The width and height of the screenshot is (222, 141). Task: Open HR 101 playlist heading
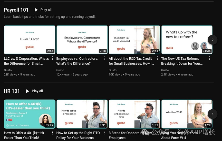click(12, 91)
